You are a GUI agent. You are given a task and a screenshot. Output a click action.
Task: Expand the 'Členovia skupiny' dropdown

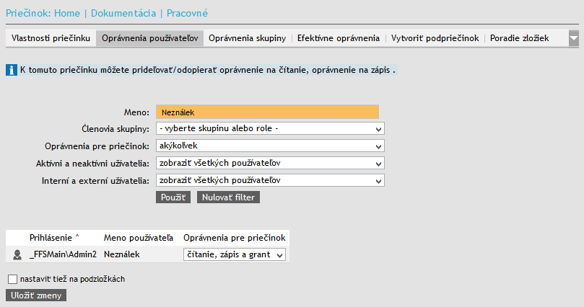270,128
